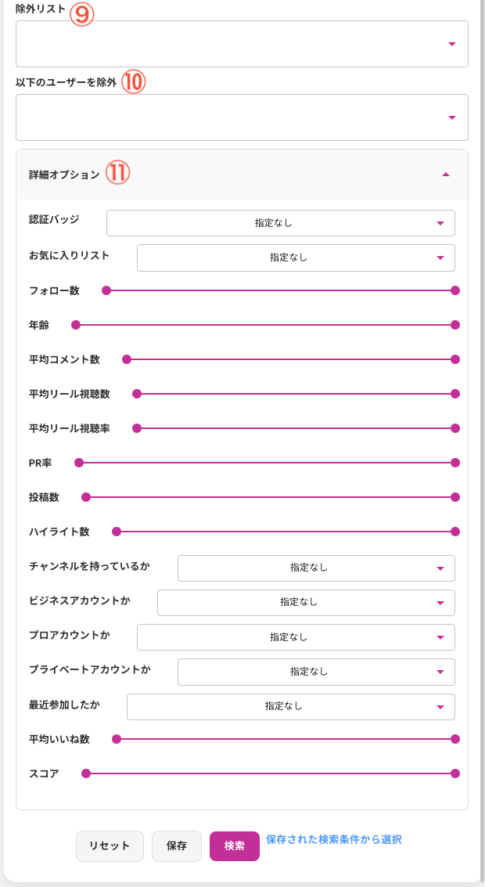Click the フォロー数 slider left handle
485x887 pixels.
(x=106, y=290)
